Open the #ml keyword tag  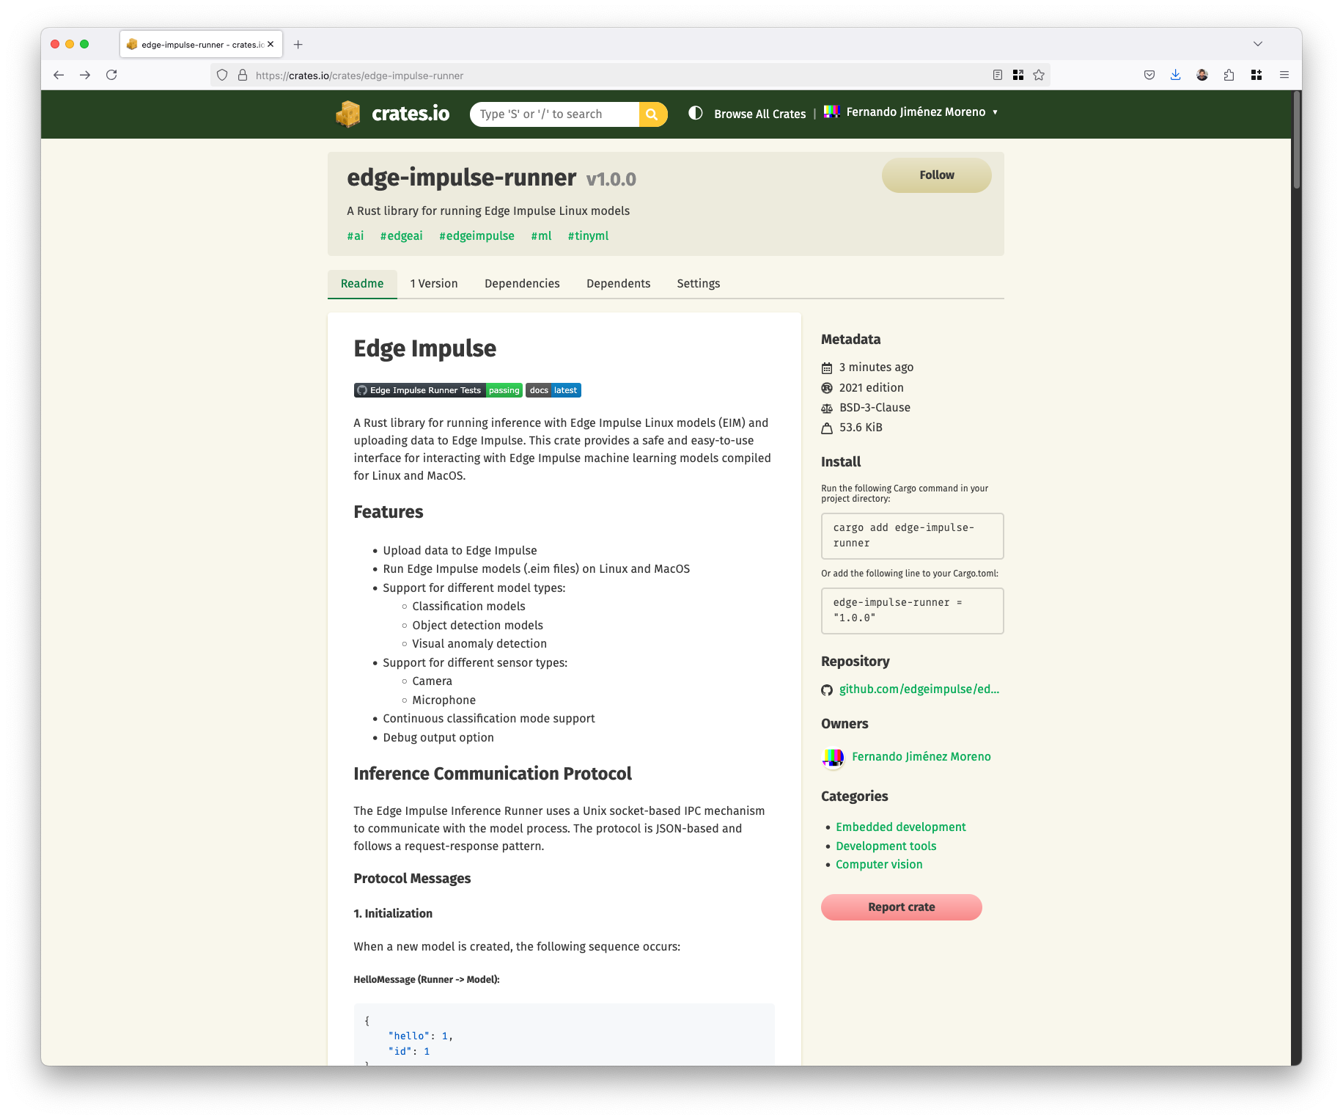(x=542, y=235)
